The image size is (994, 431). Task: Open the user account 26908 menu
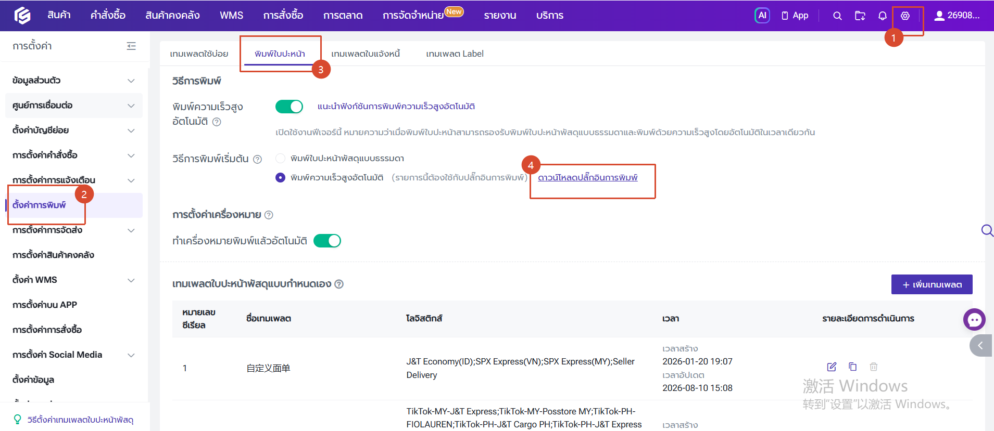coord(957,16)
